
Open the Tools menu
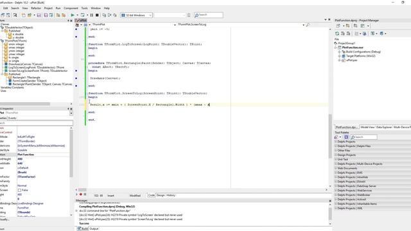(x=84, y=8)
